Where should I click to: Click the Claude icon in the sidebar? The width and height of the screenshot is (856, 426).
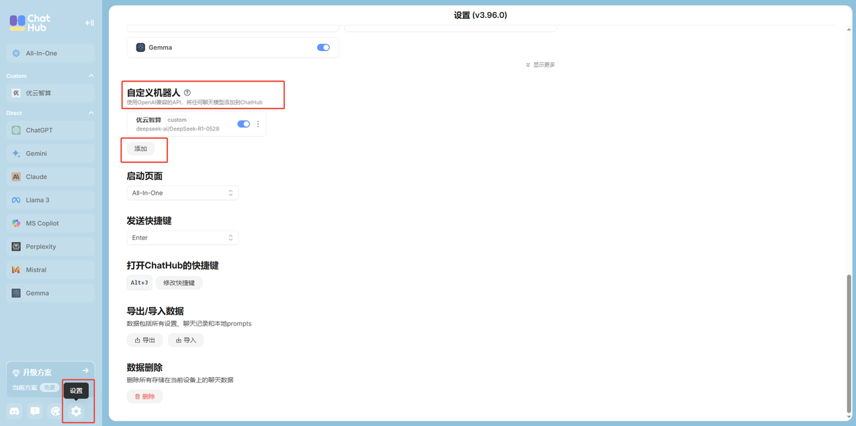tap(16, 177)
